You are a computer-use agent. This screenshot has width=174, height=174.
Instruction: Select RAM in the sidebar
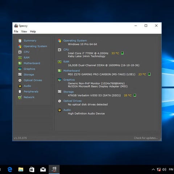[x=26, y=58]
